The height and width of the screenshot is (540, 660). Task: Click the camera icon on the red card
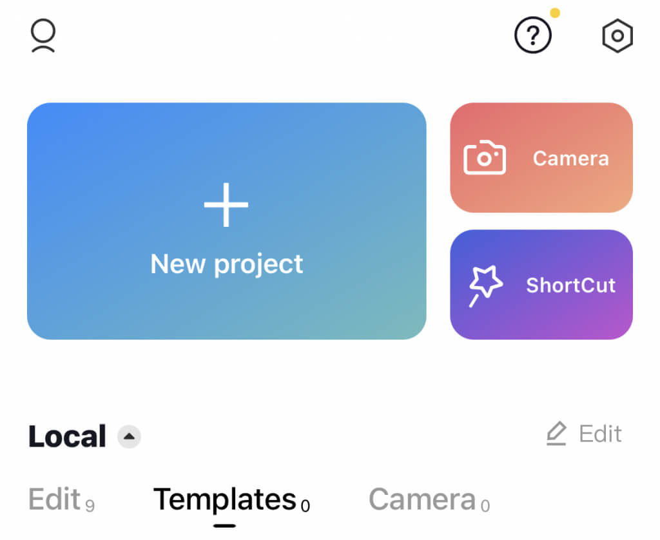[x=485, y=158]
